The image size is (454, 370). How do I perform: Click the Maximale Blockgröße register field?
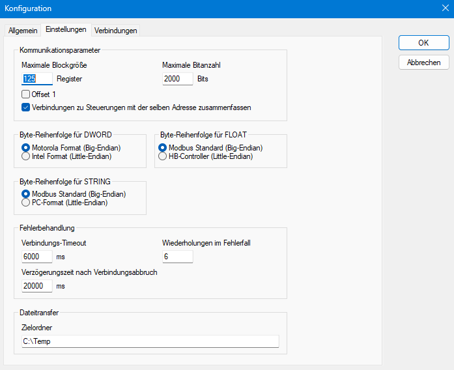36,79
